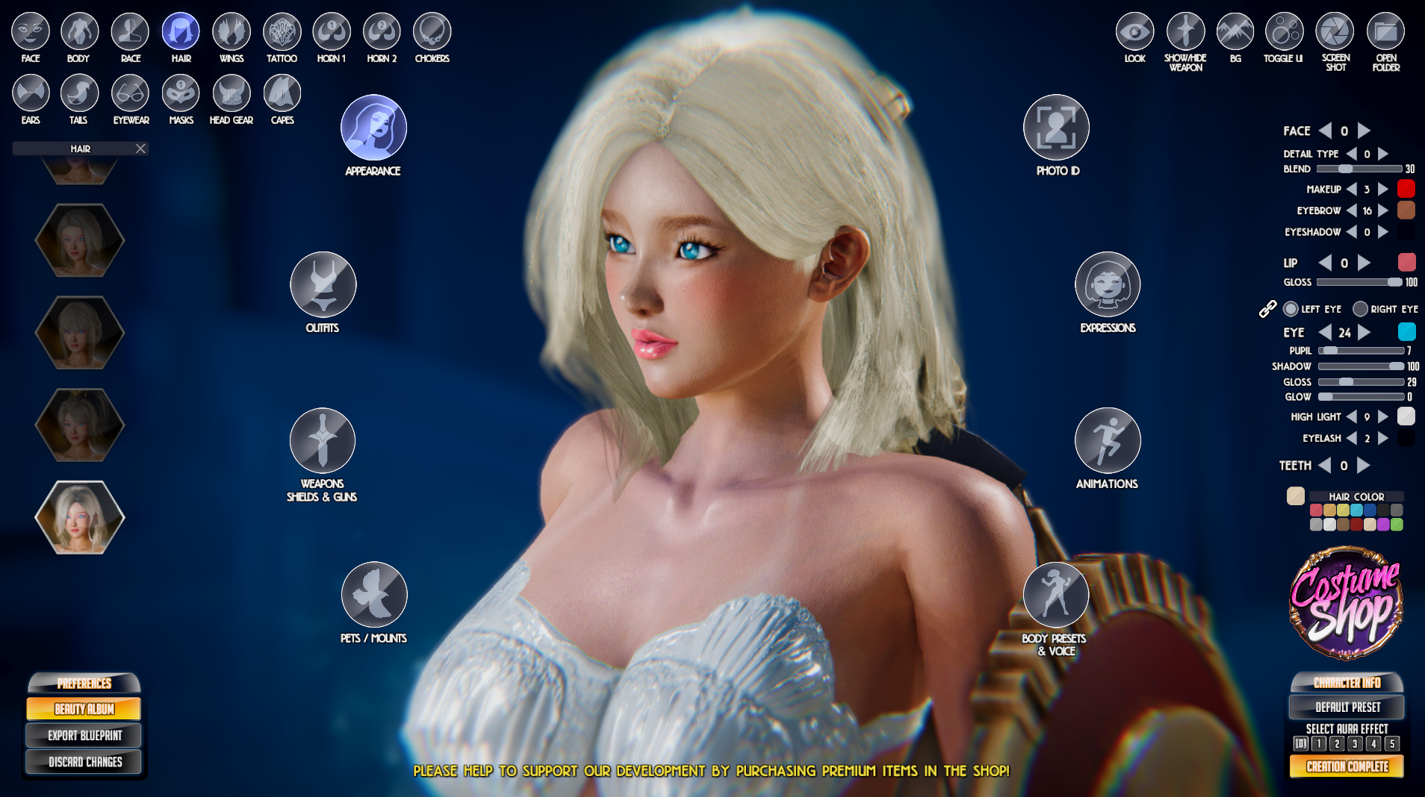Image resolution: width=1425 pixels, height=797 pixels.
Task: Toggle the eye link chain icon
Action: point(1267,309)
